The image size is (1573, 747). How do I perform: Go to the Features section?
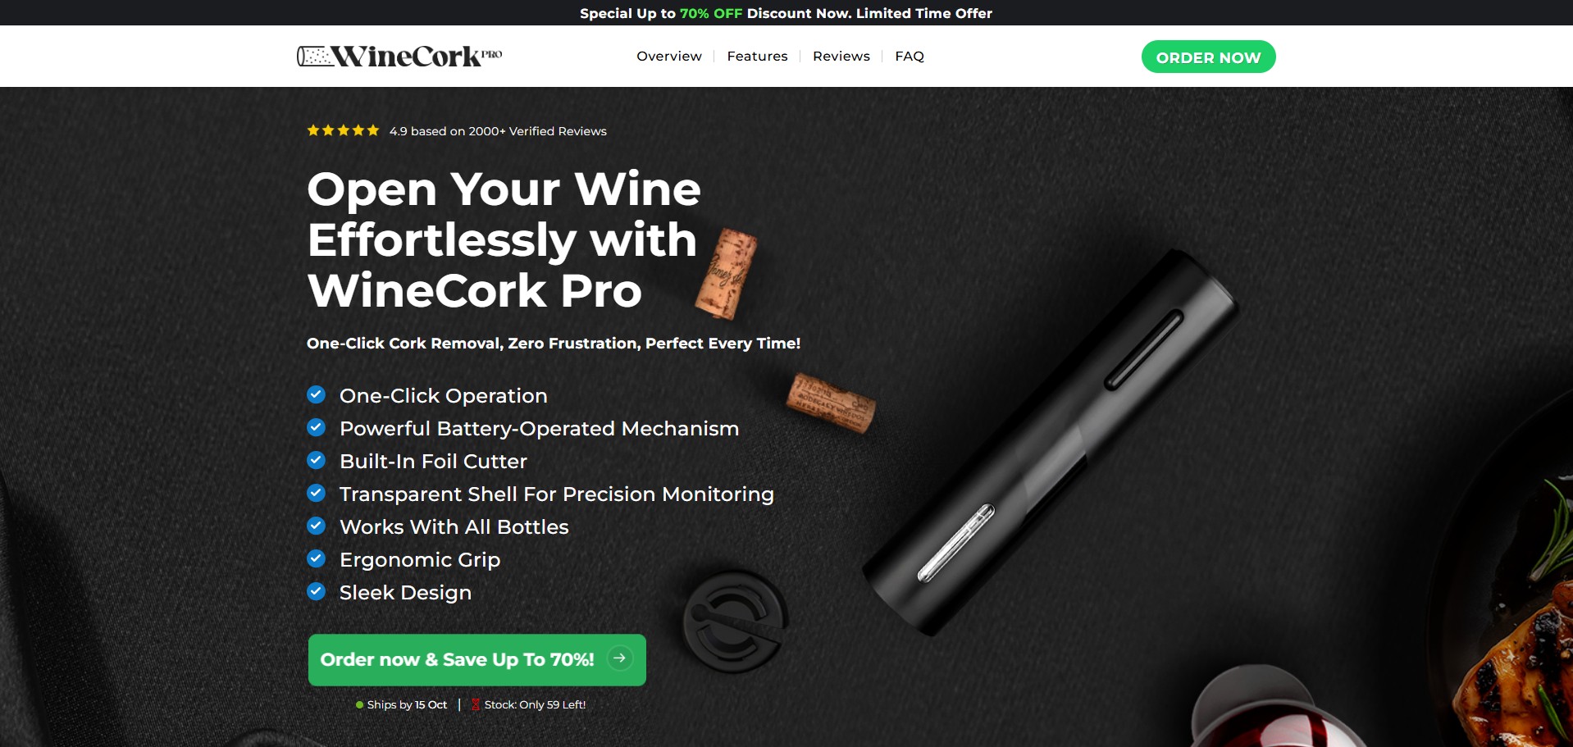[757, 56]
